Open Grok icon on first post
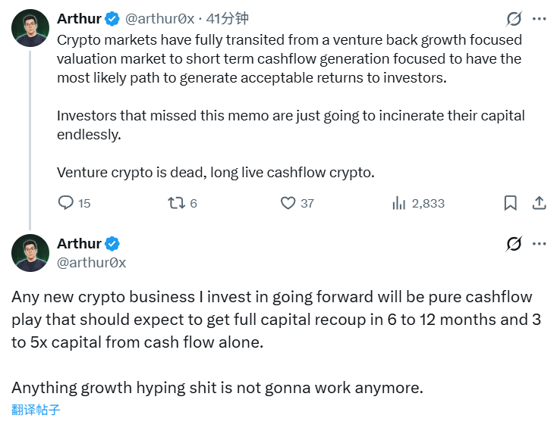 point(514,18)
